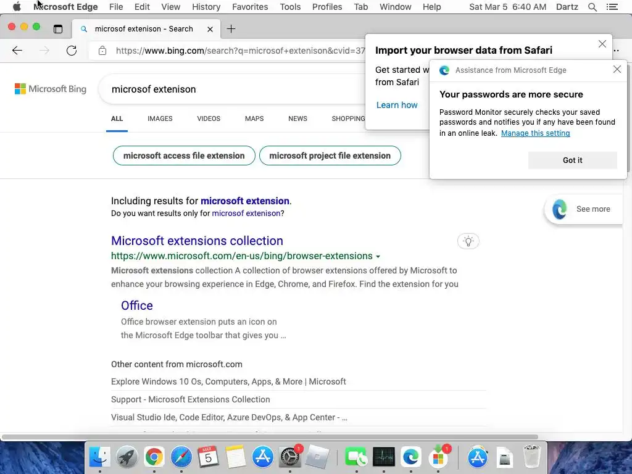Click 'microsoft extension' corrected query link

pos(245,201)
